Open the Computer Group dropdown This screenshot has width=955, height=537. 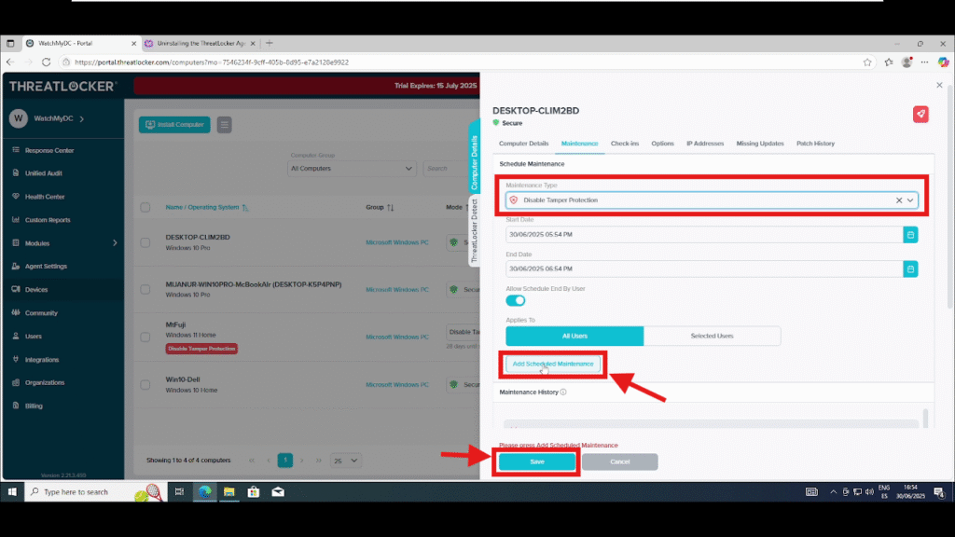tap(352, 169)
